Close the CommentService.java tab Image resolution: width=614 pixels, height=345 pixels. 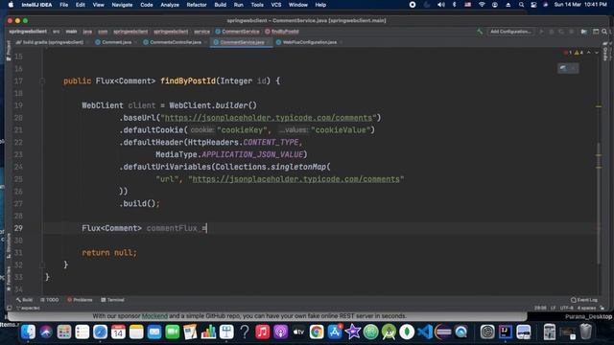(x=268, y=42)
